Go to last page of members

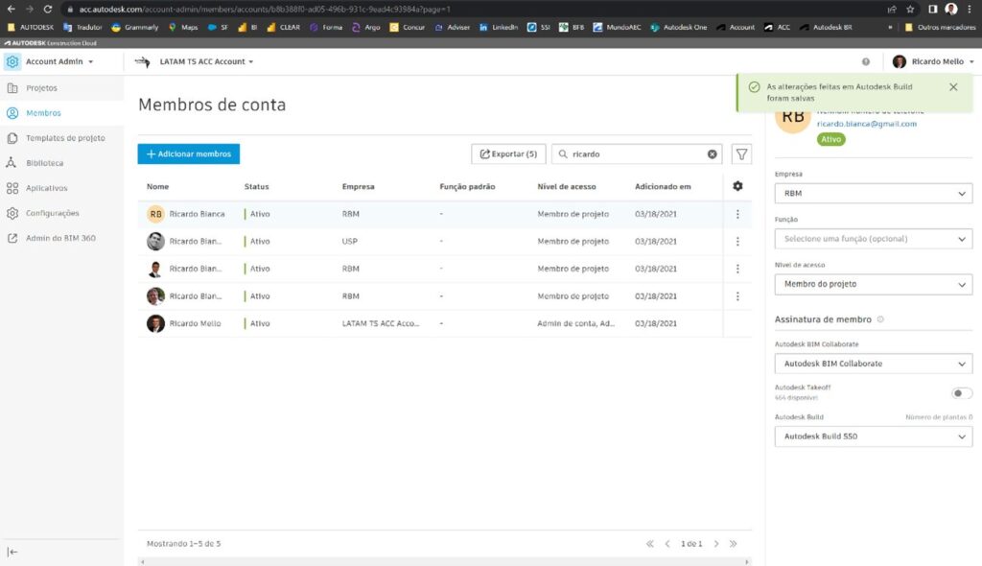(x=733, y=544)
